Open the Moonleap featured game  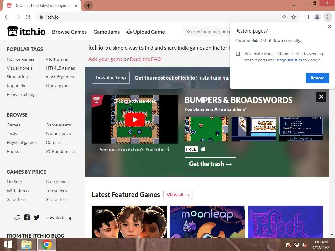207,222
